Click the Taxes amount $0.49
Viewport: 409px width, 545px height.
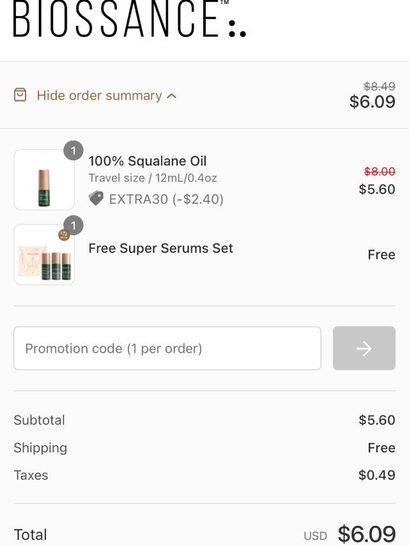(377, 475)
